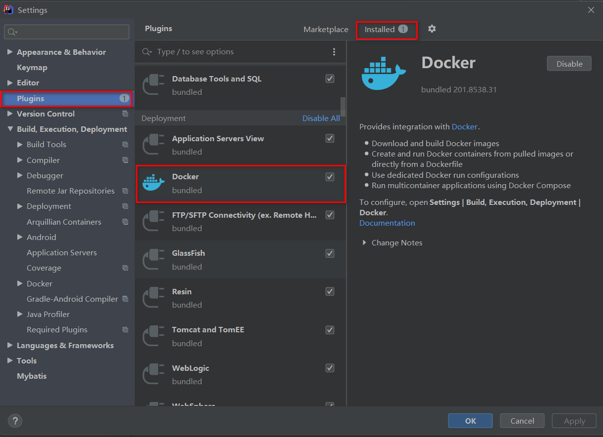Expand the Build Tools node
This screenshot has height=437, width=603.
pos(20,145)
